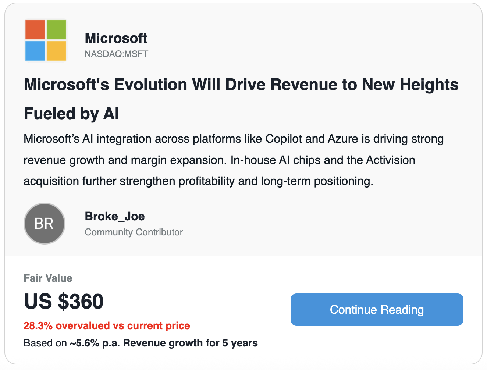Click the red square of Microsoft logo
487x370 pixels.
(x=35, y=30)
